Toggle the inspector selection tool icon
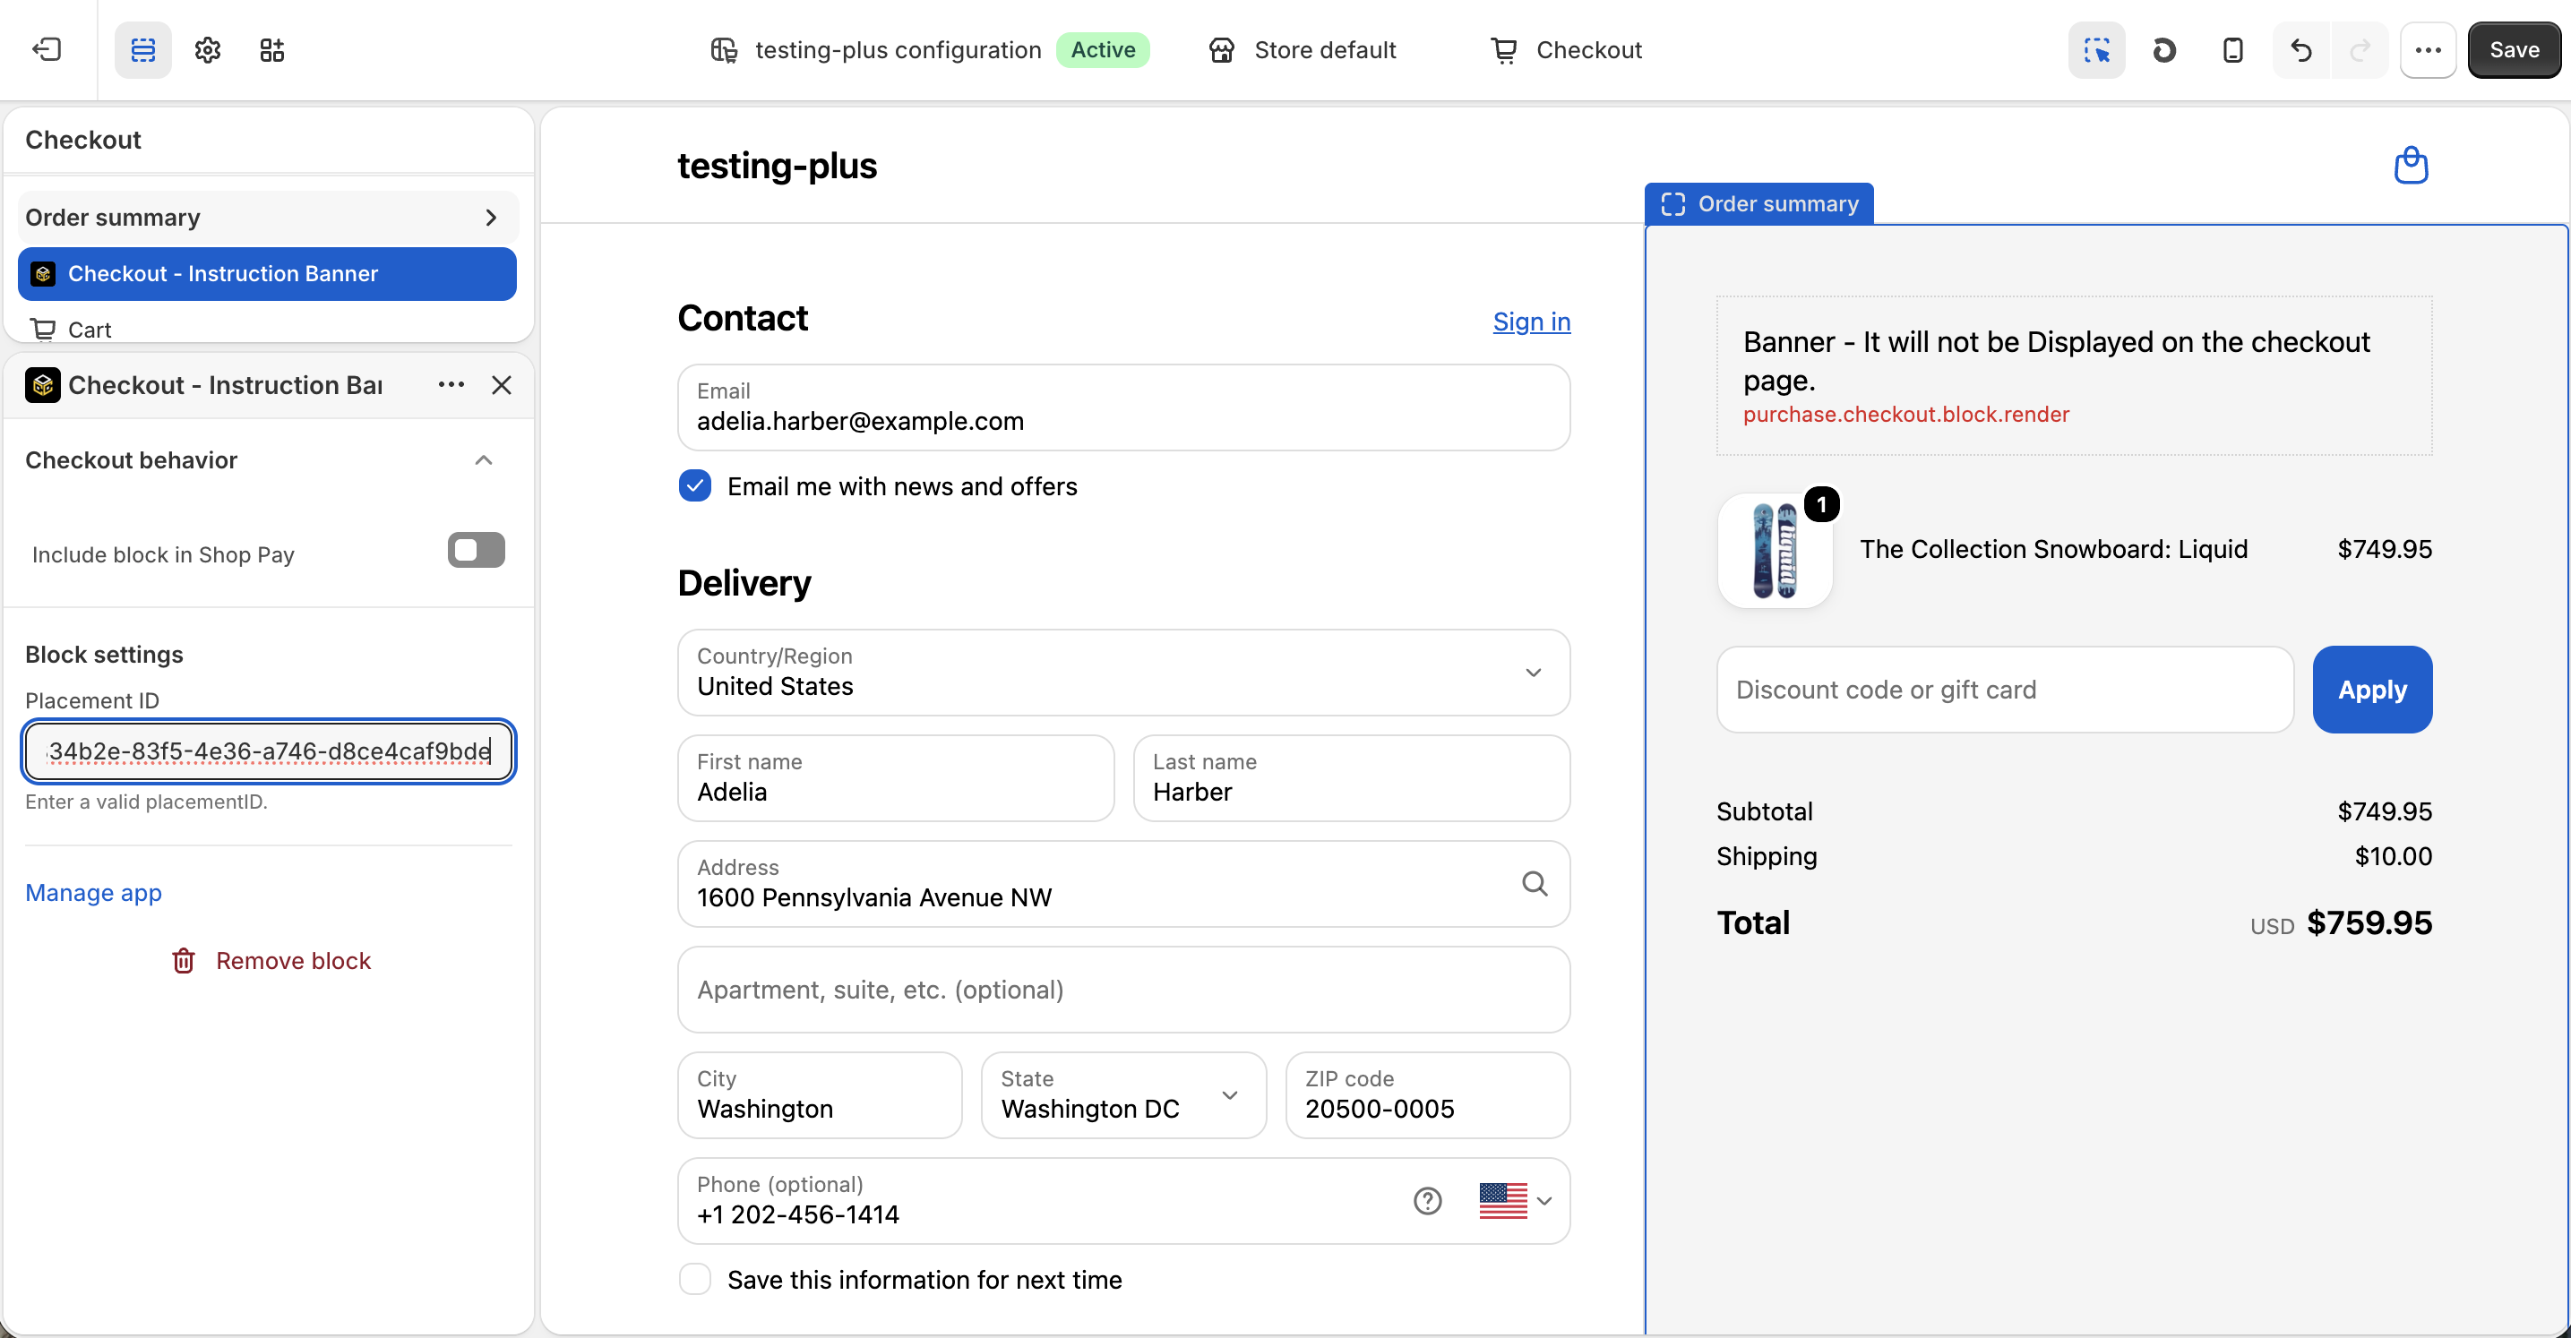 coord(2096,50)
